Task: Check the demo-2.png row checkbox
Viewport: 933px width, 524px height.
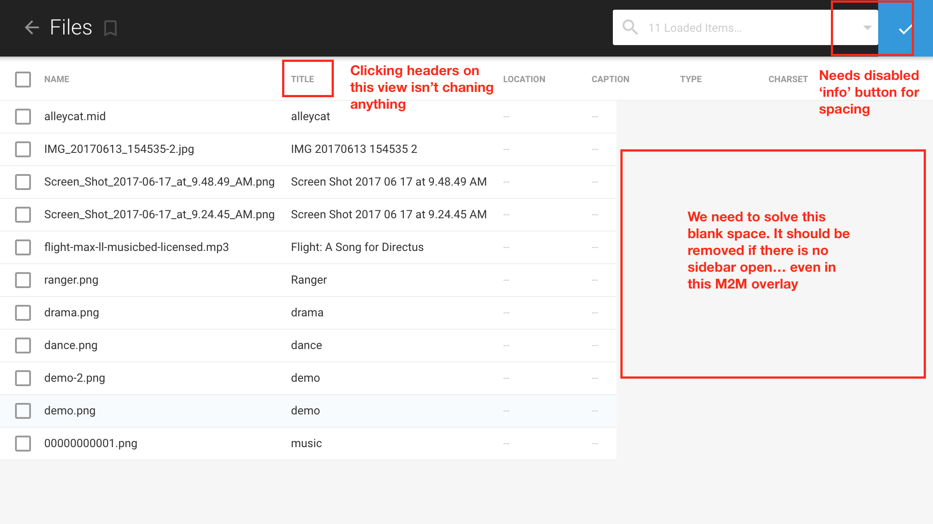Action: tap(23, 378)
